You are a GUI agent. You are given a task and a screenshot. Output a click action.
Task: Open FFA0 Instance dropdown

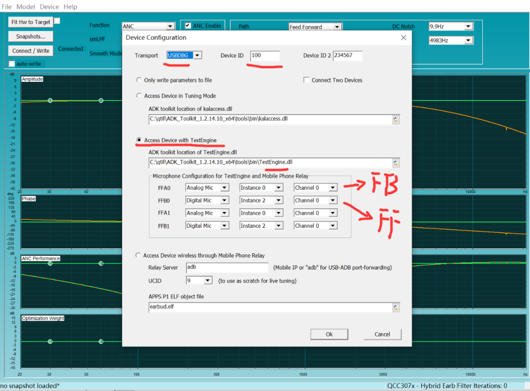click(279, 188)
